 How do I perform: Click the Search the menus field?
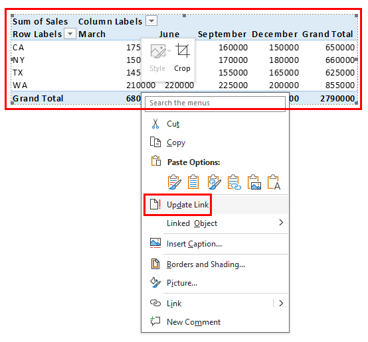(215, 103)
